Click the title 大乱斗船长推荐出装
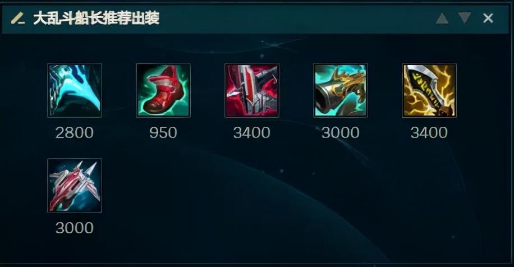 point(96,18)
